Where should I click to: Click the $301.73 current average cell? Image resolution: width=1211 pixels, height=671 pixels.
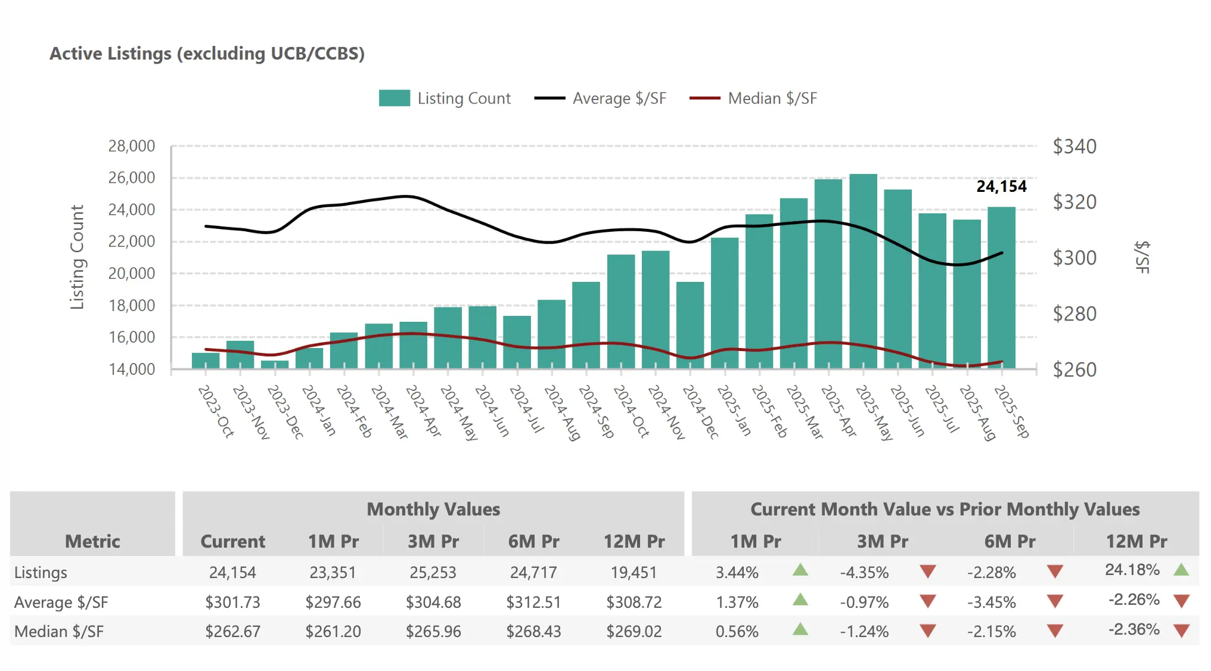(232, 602)
